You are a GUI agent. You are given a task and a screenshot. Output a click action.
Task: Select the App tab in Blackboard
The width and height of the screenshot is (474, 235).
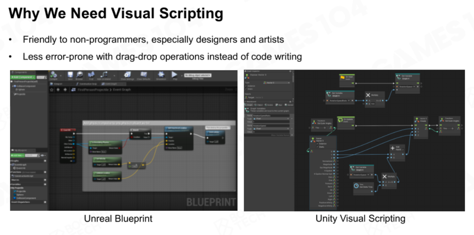(278, 105)
